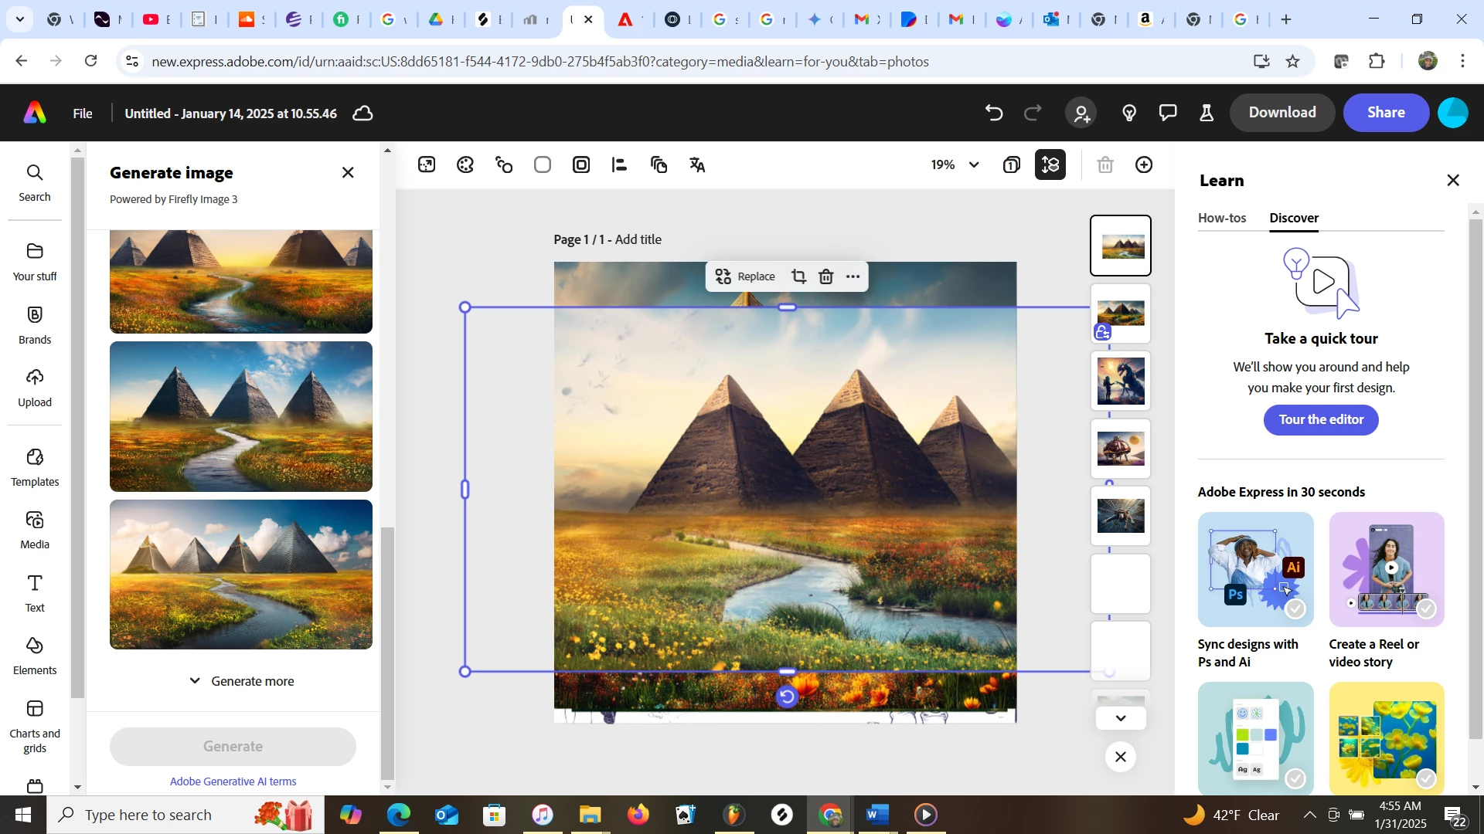Click the Add page plus icon
This screenshot has height=834, width=1484.
point(1144,164)
